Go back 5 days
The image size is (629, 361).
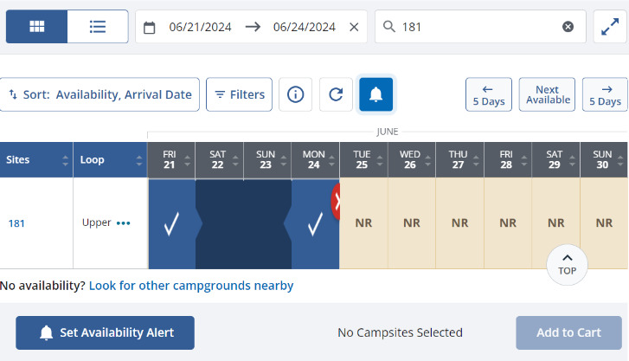488,94
